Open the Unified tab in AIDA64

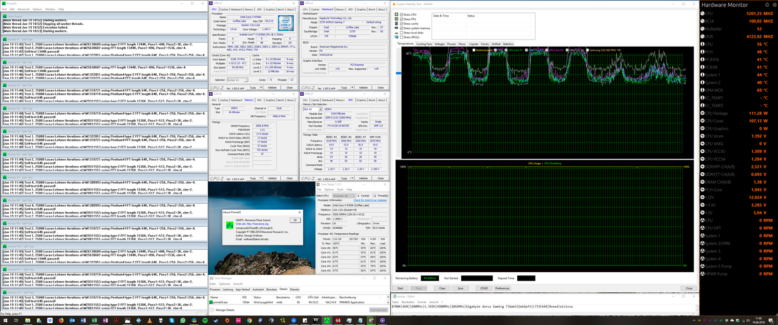(496, 44)
